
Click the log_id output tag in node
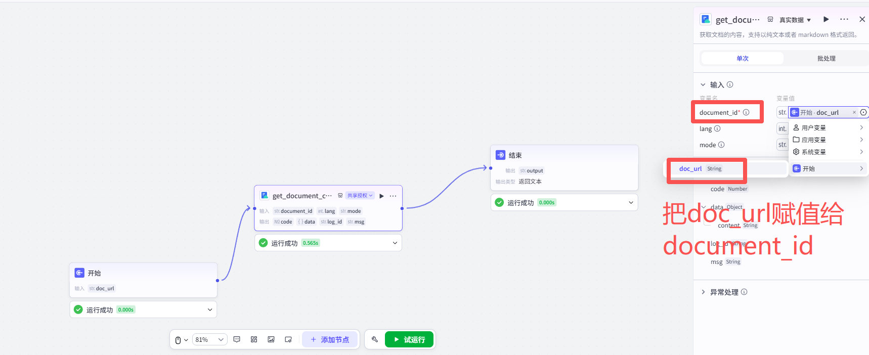(331, 221)
